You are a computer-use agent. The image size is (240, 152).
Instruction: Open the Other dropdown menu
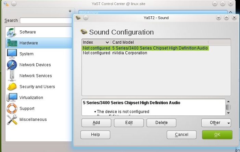216,123
